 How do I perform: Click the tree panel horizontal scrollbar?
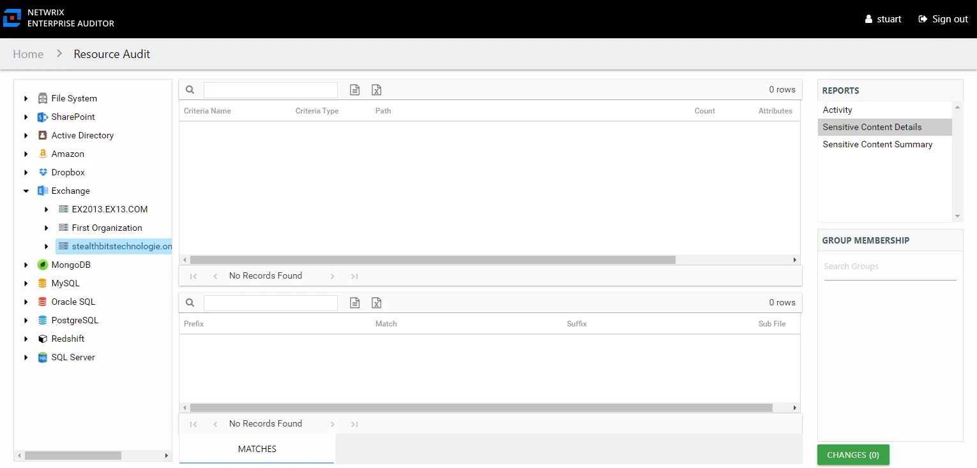(73, 455)
